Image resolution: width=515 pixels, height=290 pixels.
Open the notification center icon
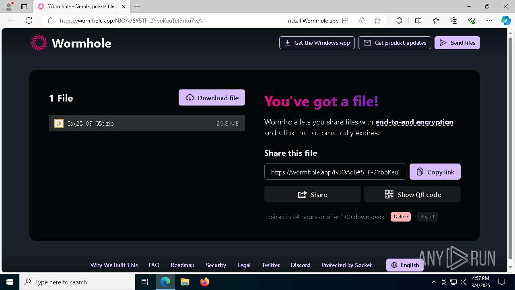point(502,282)
